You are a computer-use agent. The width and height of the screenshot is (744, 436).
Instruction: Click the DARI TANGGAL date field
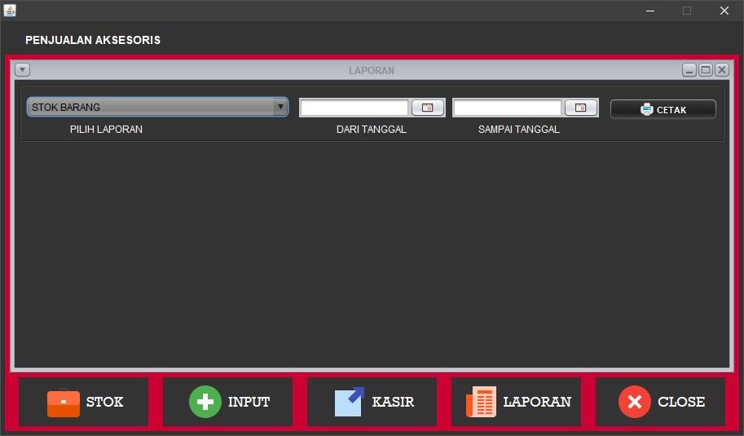354,108
